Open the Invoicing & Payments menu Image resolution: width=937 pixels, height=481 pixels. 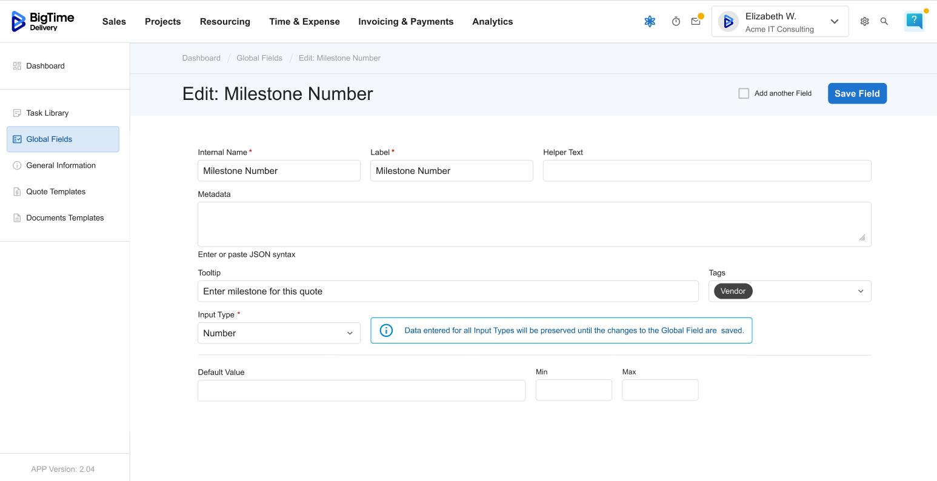coord(405,22)
